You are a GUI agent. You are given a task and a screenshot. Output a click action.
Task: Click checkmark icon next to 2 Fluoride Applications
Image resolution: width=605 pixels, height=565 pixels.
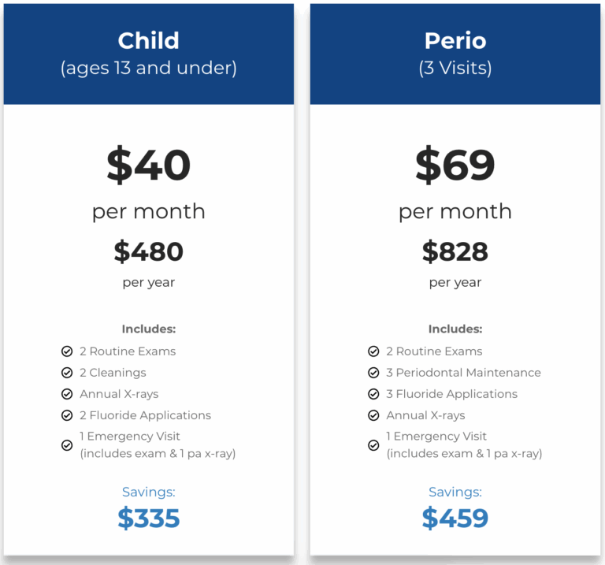click(x=67, y=415)
